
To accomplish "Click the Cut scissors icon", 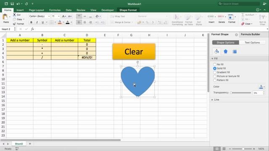I will click(x=15, y=15).
